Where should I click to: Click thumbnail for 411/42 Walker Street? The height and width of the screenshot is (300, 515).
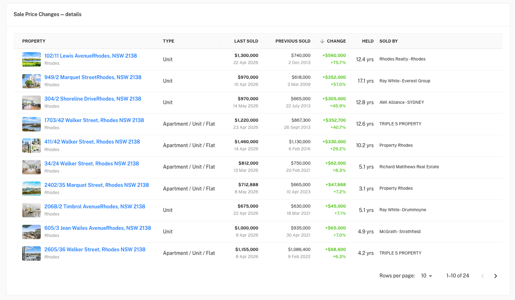tap(32, 146)
